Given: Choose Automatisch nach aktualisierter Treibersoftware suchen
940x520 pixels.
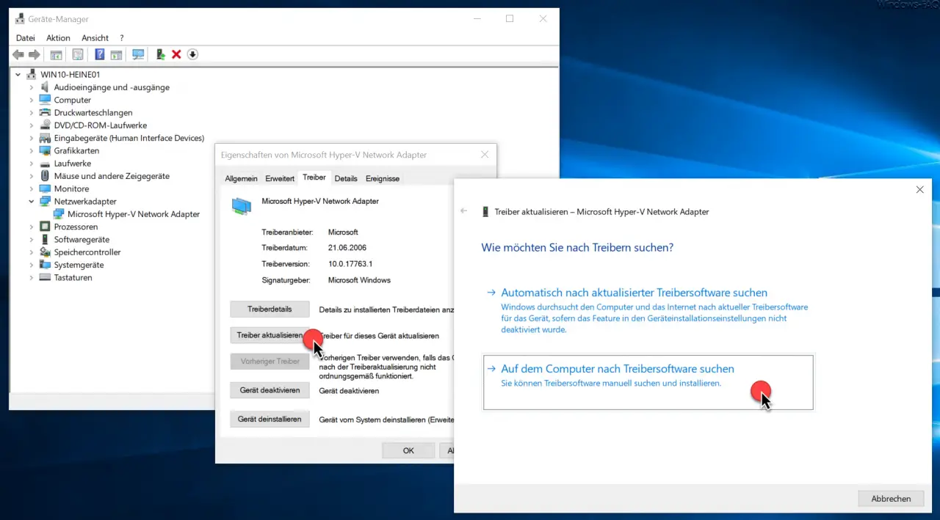Looking at the screenshot, I should click(648, 310).
